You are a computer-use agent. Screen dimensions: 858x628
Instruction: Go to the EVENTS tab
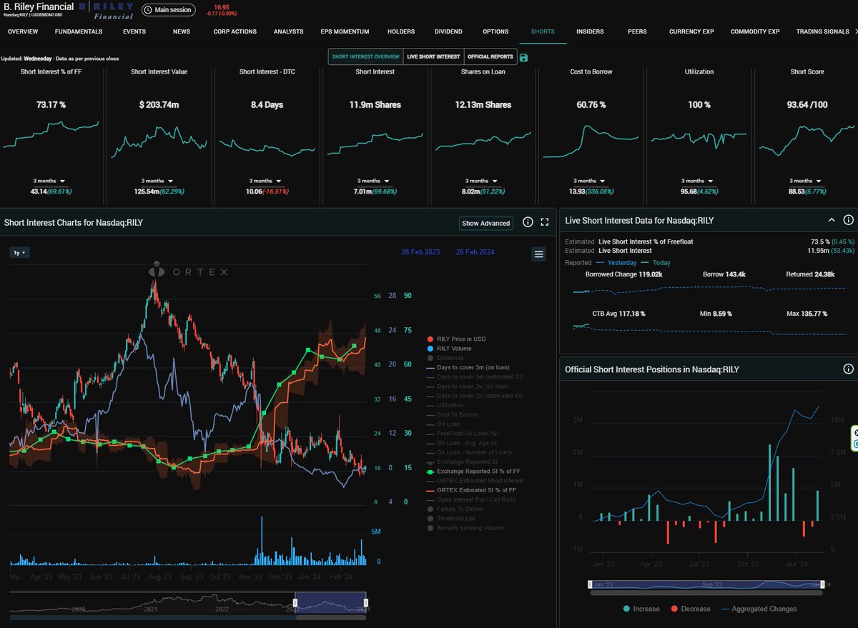tap(134, 31)
